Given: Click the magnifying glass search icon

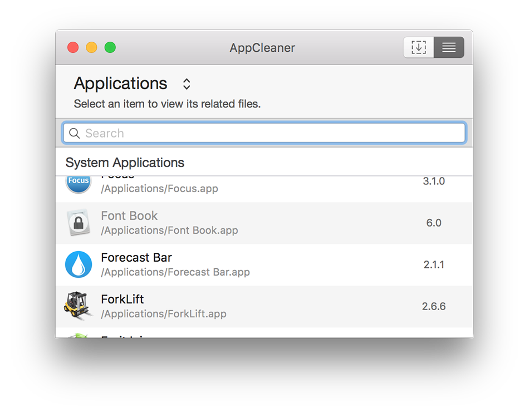Looking at the screenshot, I should (x=74, y=133).
